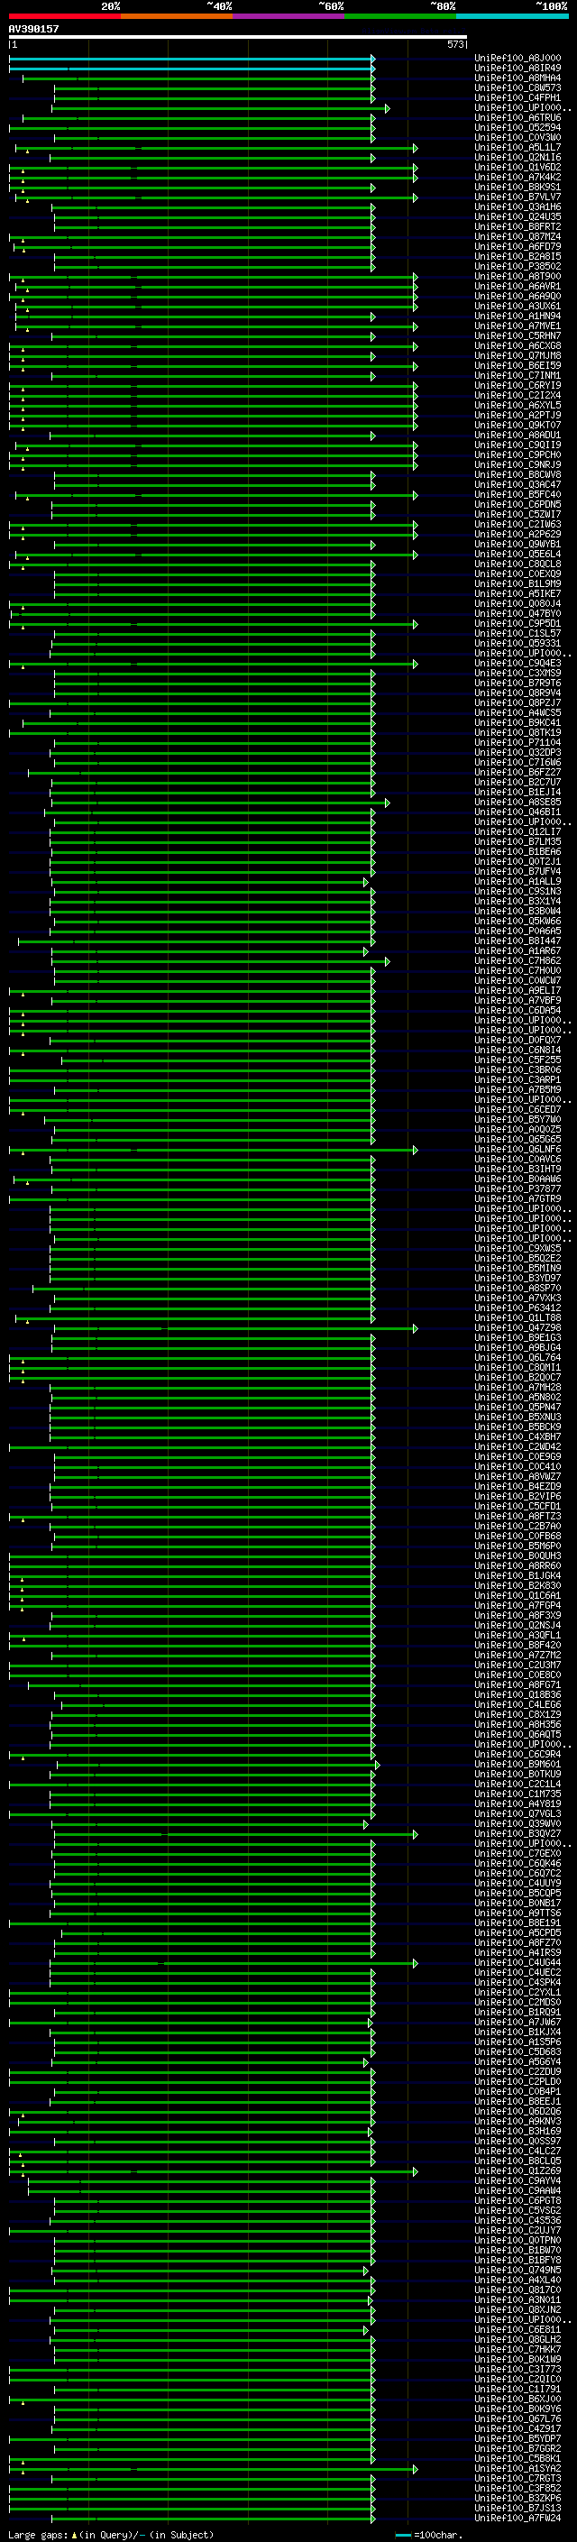Click the UniRef100_A3UX61 label
The width and height of the screenshot is (577, 2542).
[x=517, y=306]
